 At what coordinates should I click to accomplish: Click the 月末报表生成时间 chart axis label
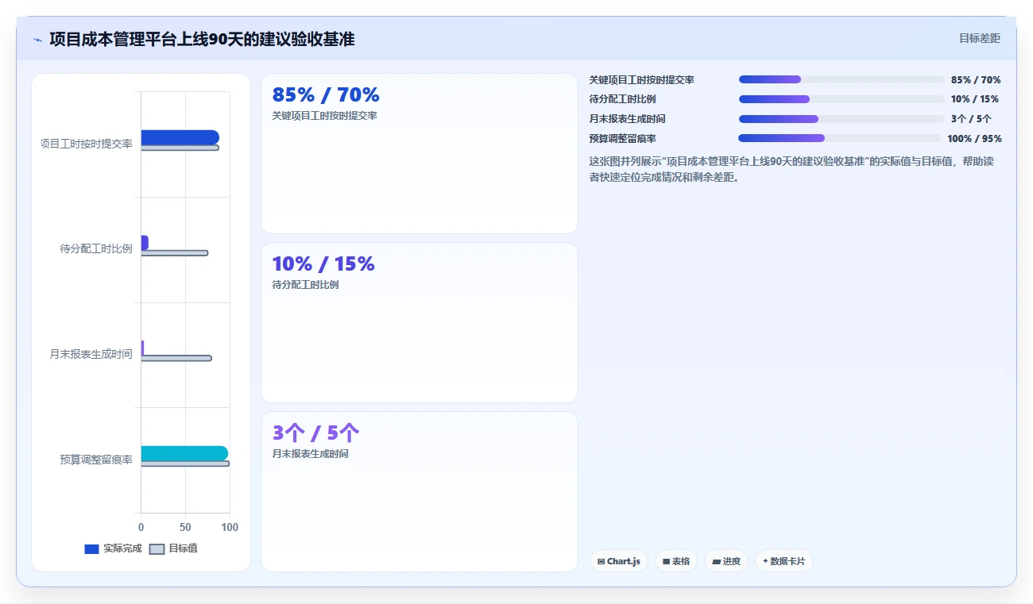(x=91, y=354)
